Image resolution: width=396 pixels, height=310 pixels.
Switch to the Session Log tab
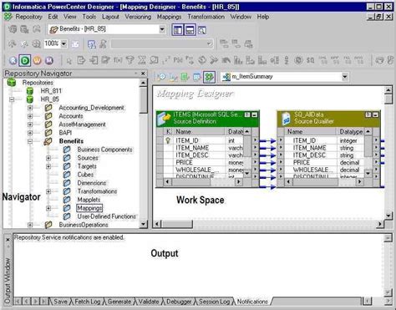[214, 302]
